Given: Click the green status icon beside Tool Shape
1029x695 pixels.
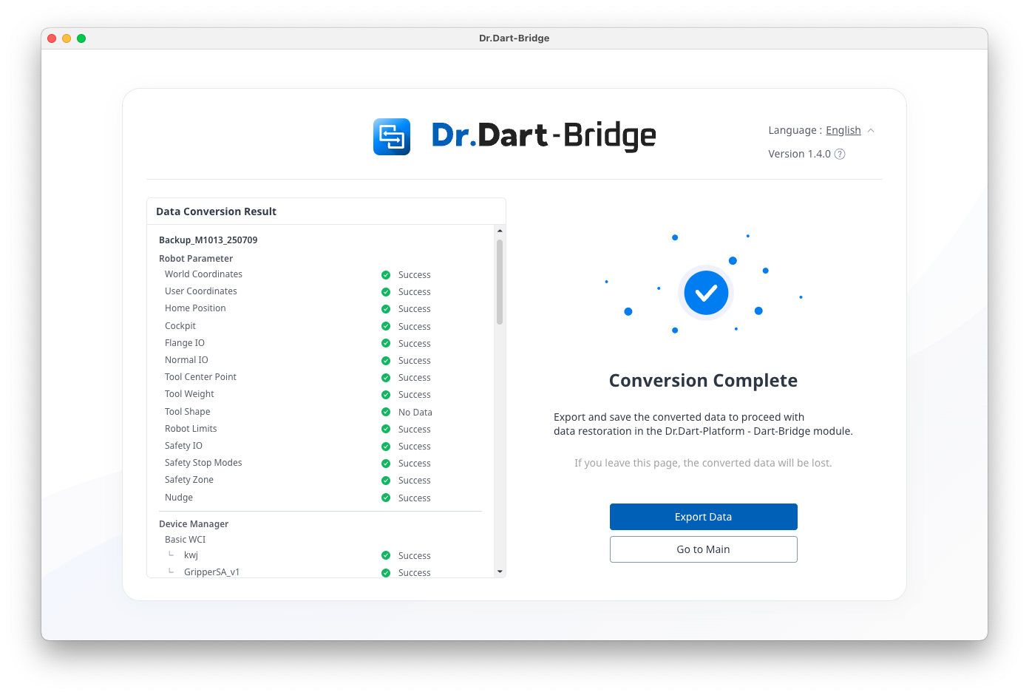Looking at the screenshot, I should coord(386,412).
